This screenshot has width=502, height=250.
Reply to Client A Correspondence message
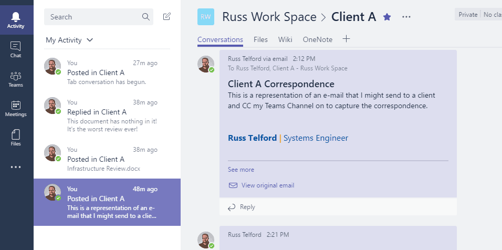click(242, 207)
